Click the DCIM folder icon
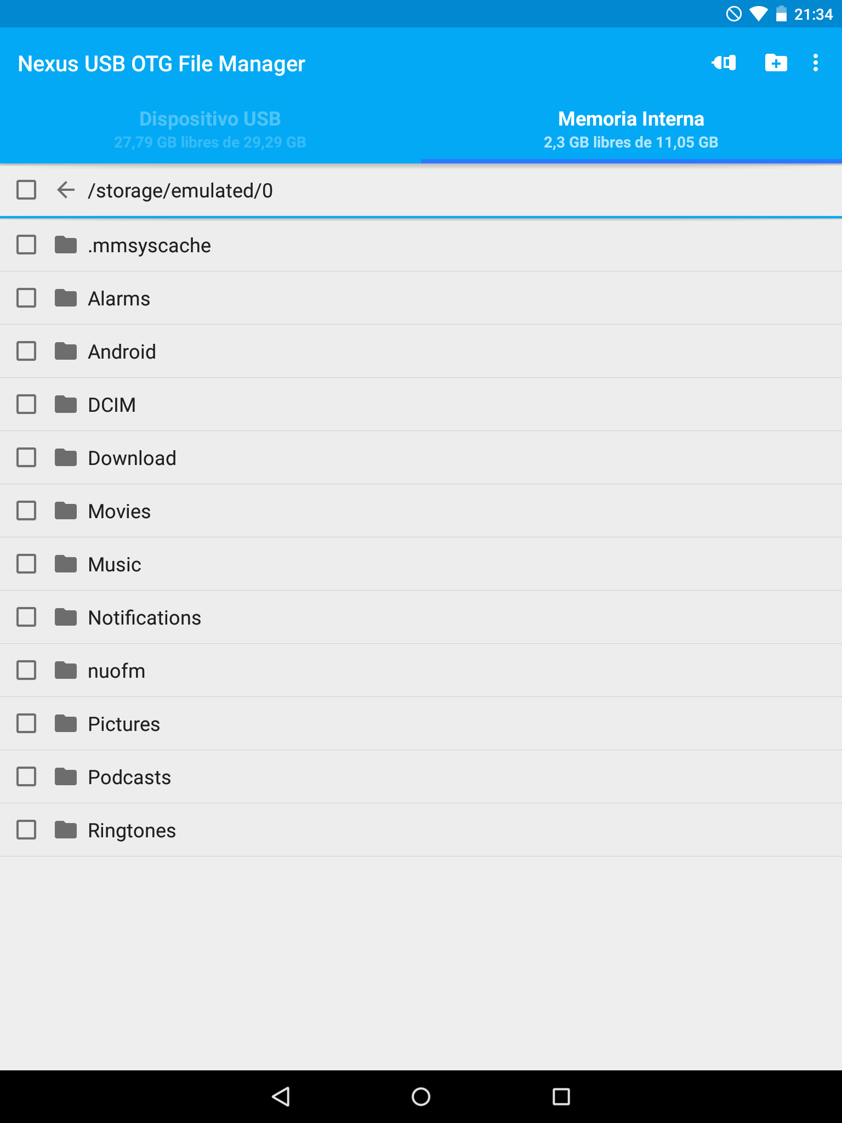 66,405
